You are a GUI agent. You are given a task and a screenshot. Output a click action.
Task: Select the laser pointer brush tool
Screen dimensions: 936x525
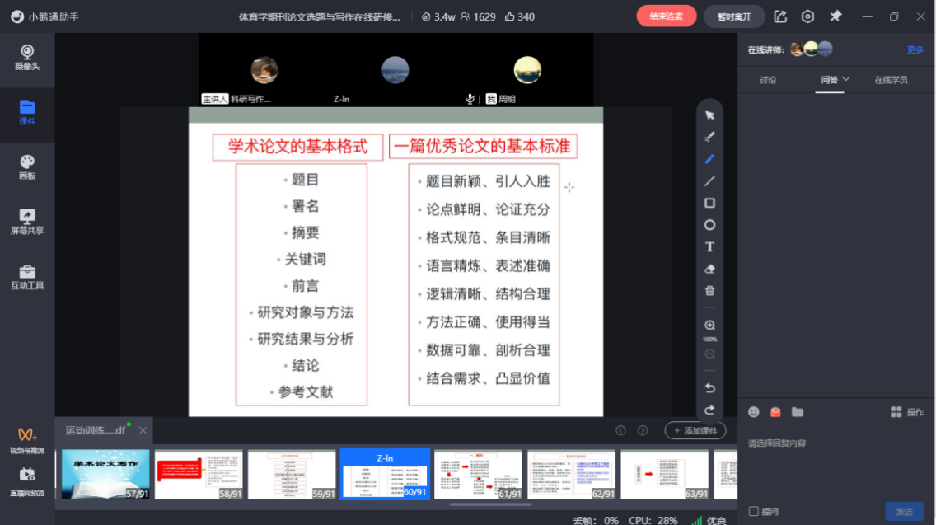(x=709, y=137)
